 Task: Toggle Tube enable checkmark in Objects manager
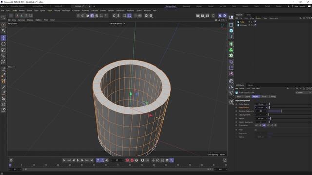253,22
